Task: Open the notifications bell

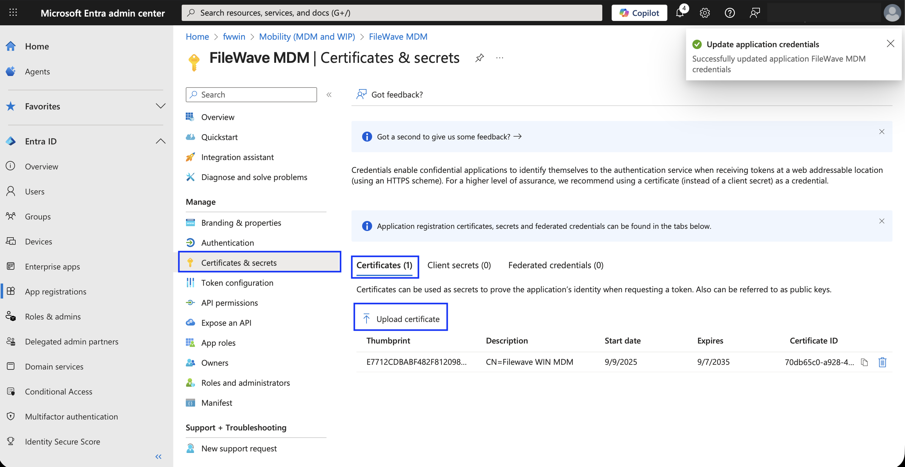Action: pos(680,13)
